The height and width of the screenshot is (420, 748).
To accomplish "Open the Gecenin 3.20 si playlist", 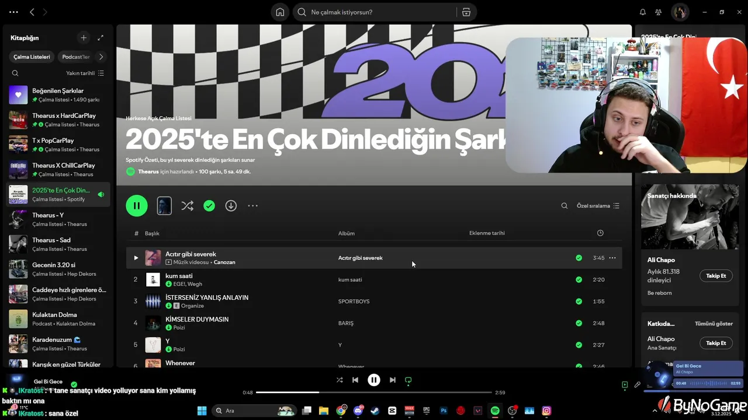I will click(x=58, y=269).
